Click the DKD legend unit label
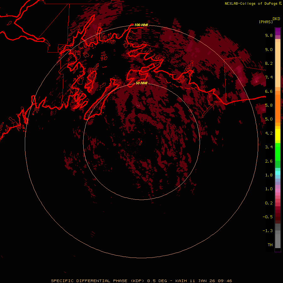This screenshot has height=283, width=283. coord(276,19)
